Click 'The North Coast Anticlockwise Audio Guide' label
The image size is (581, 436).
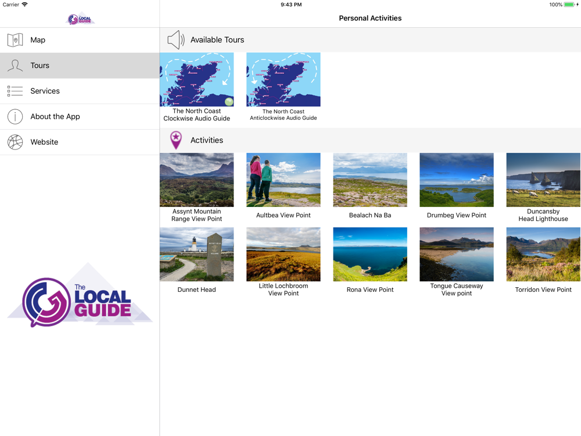pos(284,115)
